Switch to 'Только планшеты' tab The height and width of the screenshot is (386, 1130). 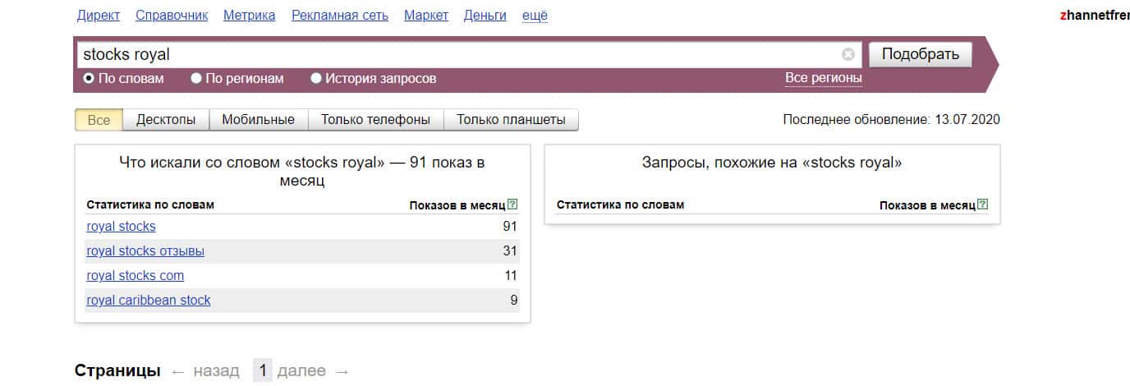point(511,120)
